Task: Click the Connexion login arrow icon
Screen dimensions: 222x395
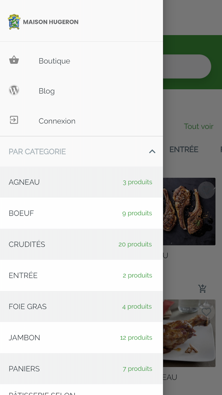Action: pos(14,120)
